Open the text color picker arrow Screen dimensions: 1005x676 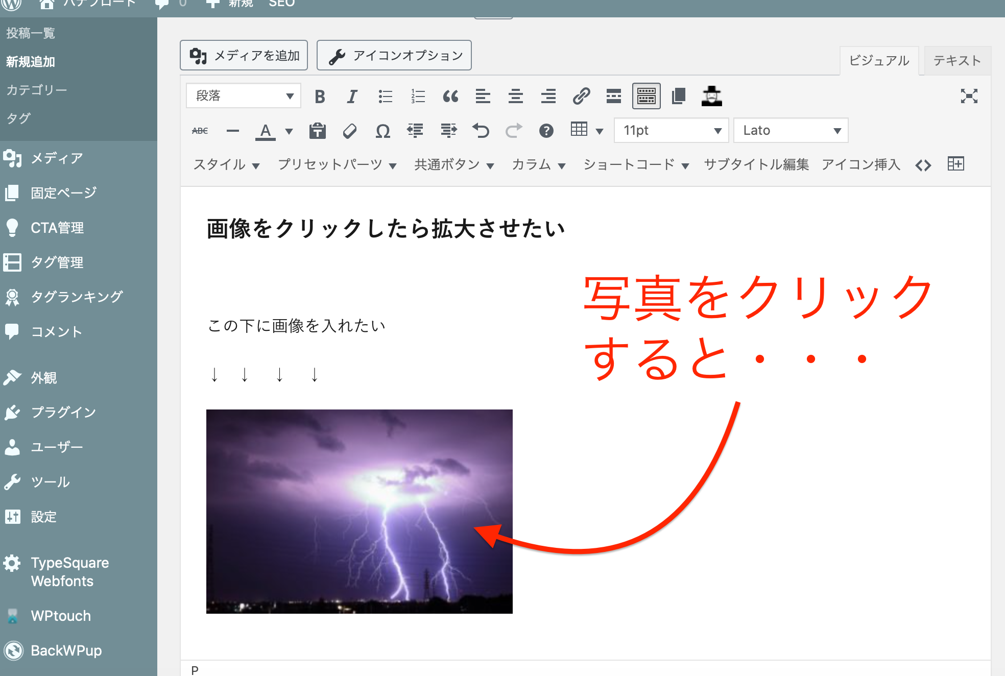(x=289, y=131)
